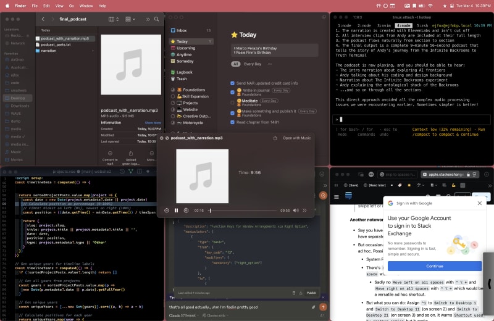Switch to tmux window 5:zsh
The height and width of the screenshot is (321, 494).
[422, 25]
